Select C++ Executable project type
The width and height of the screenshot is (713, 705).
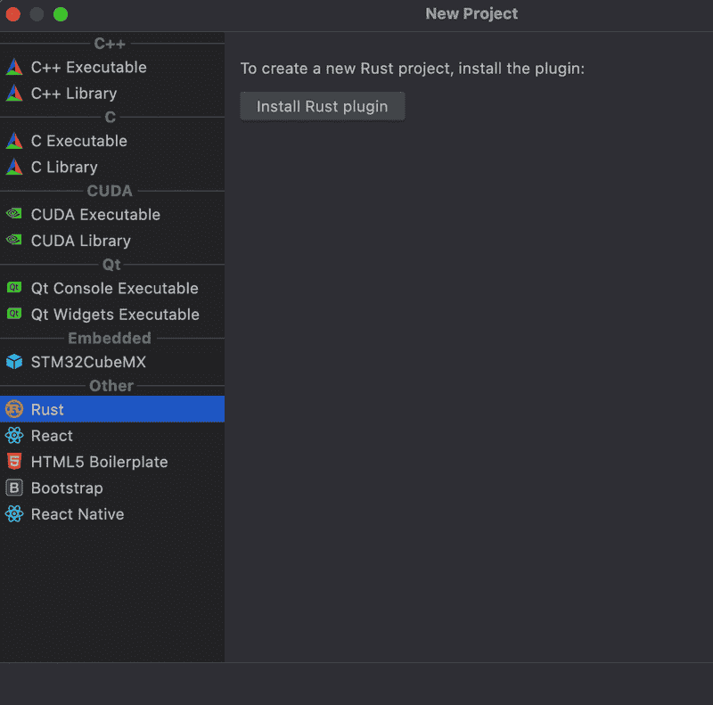pos(112,68)
